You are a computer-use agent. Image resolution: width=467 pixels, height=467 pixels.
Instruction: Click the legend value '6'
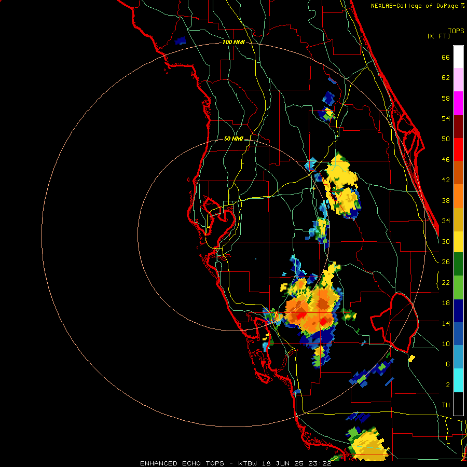(x=448, y=365)
